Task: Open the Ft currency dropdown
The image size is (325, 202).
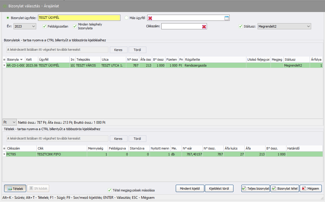Action: click(x=10, y=122)
